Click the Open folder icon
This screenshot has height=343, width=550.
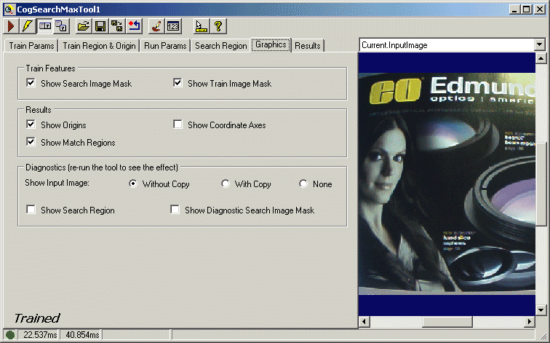(84, 26)
